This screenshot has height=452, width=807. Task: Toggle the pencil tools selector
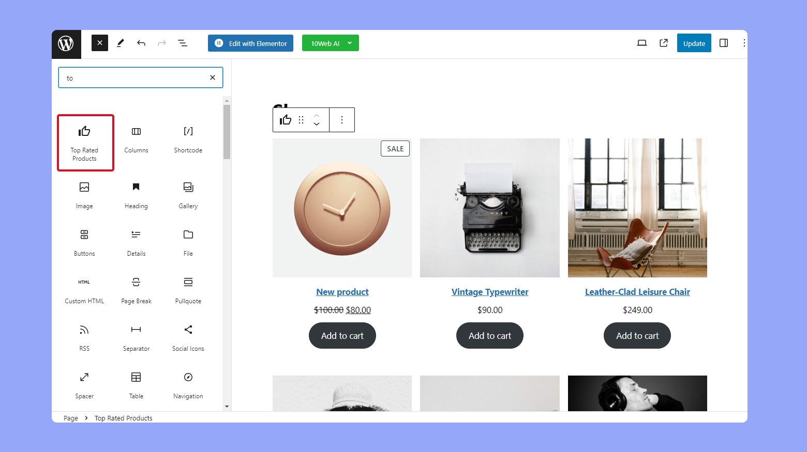tap(121, 43)
